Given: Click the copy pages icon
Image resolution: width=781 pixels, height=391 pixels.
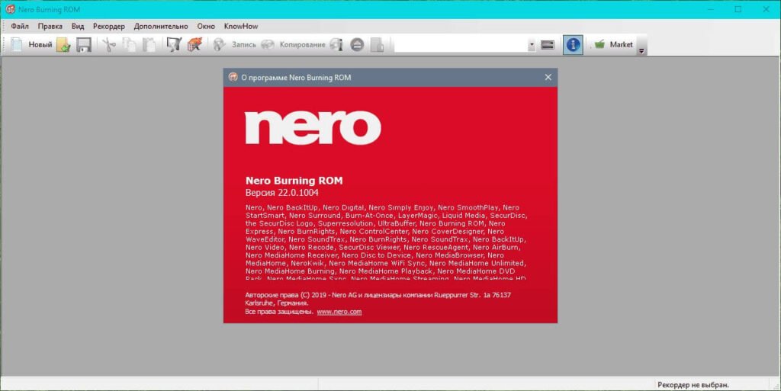Looking at the screenshot, I should pyautogui.click(x=129, y=45).
